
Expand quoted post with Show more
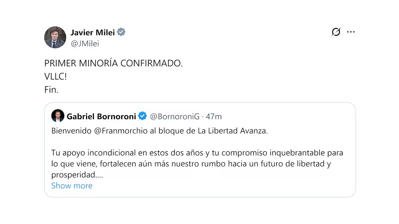(x=72, y=185)
